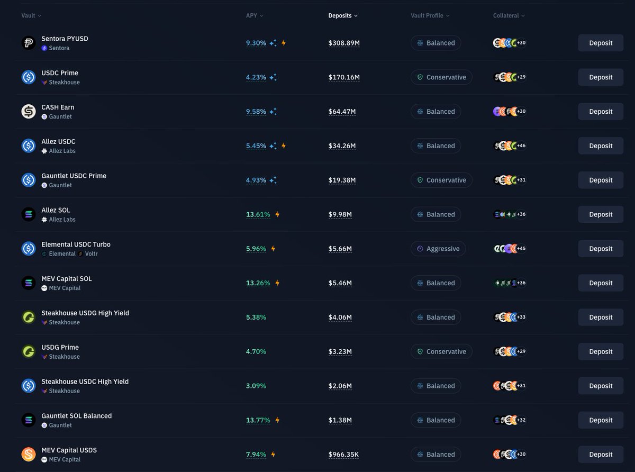Click the Aggressive profile badge for Elemental USDC Turbo
Image resolution: width=635 pixels, height=472 pixels.
[x=438, y=249]
